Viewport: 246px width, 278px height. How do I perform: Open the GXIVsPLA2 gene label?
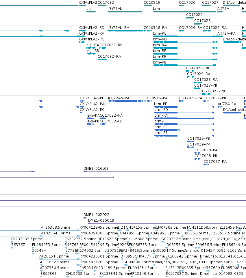tap(88, 3)
